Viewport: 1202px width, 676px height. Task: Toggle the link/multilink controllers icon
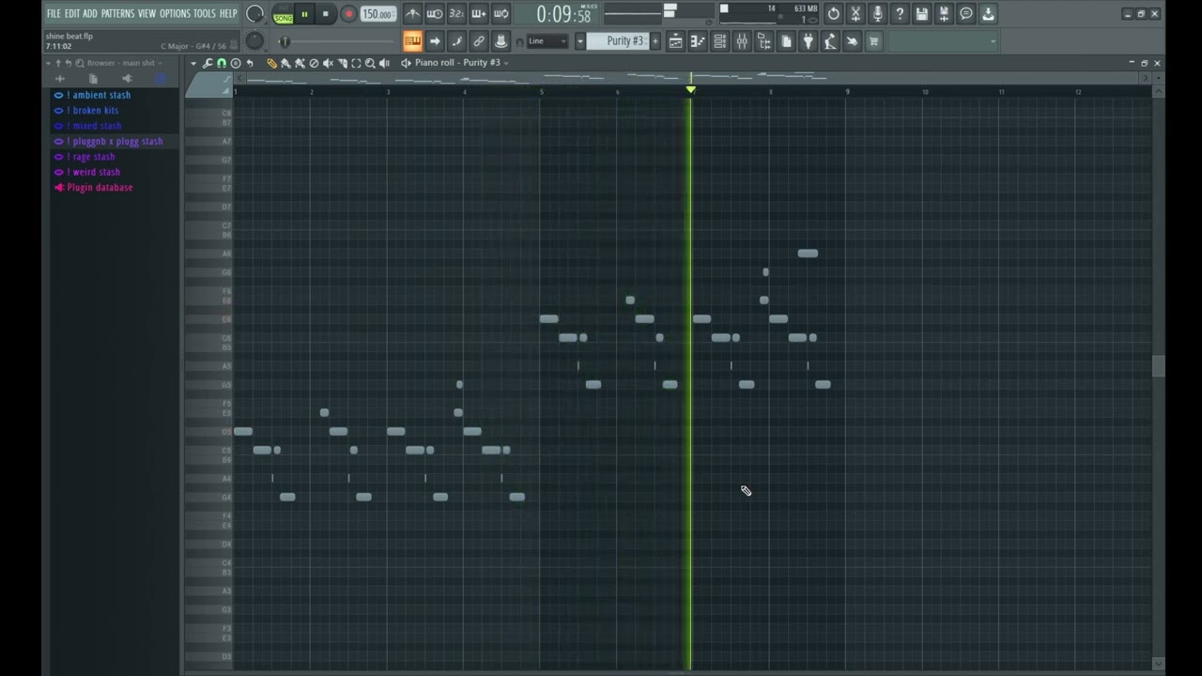pyautogui.click(x=479, y=41)
